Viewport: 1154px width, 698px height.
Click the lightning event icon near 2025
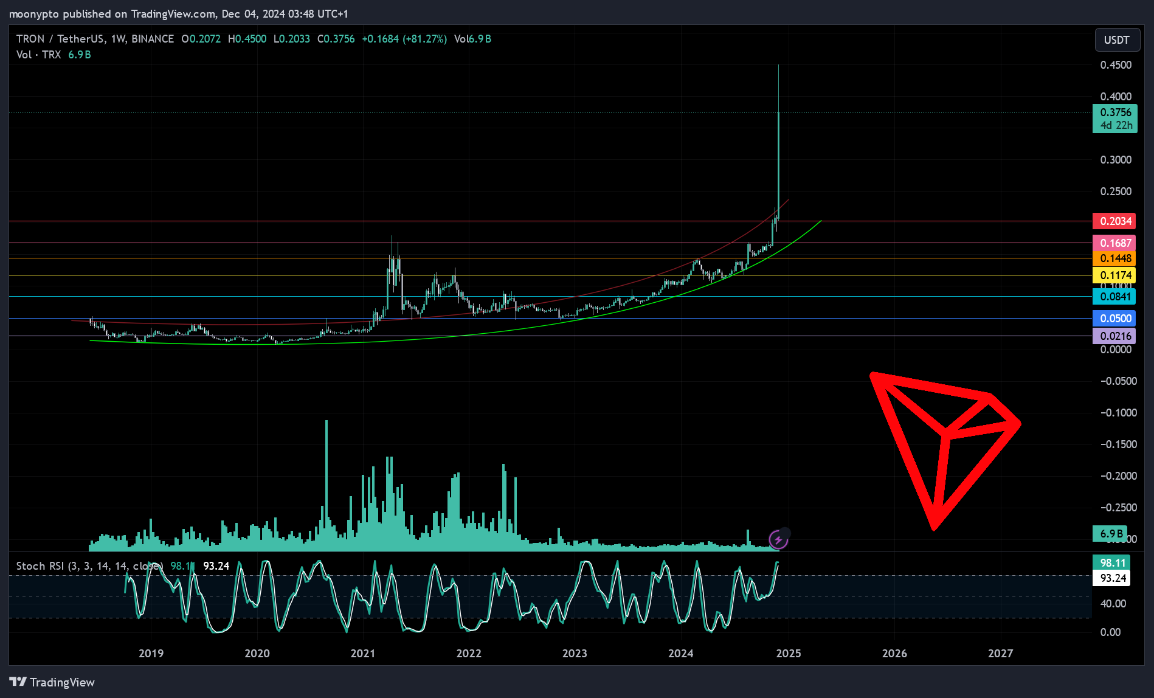[778, 539]
